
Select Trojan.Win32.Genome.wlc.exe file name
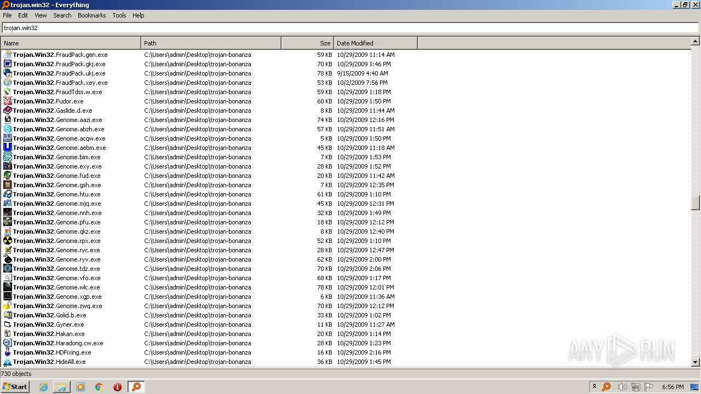(x=56, y=287)
